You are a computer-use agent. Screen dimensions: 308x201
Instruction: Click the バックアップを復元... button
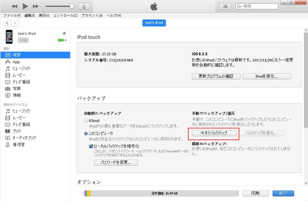click(x=261, y=133)
